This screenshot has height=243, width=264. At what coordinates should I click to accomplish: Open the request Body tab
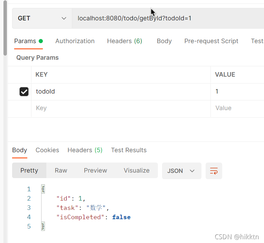(164, 41)
